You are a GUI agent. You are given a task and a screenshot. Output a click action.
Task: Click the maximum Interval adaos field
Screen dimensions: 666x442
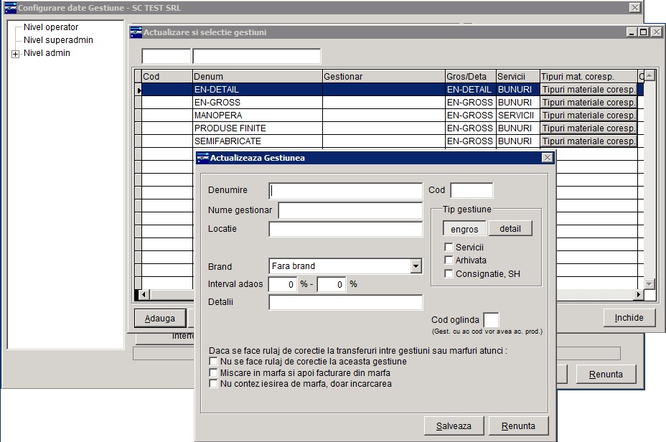pos(332,284)
